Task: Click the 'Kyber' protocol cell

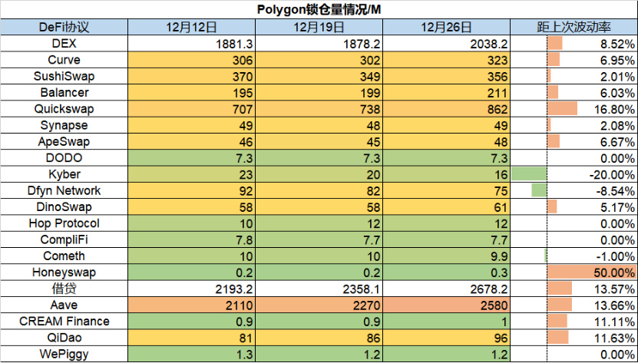Action: pyautogui.click(x=64, y=174)
